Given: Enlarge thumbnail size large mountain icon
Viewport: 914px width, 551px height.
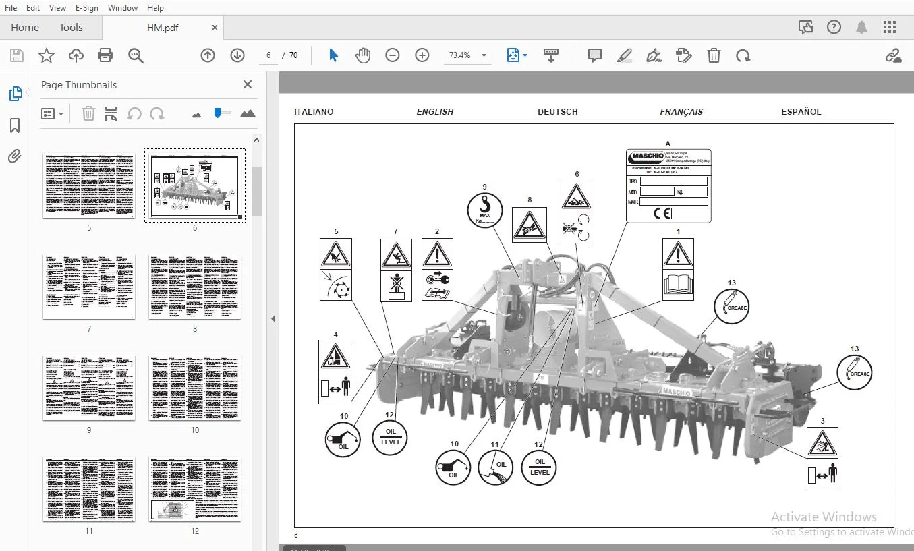Looking at the screenshot, I should point(248,113).
